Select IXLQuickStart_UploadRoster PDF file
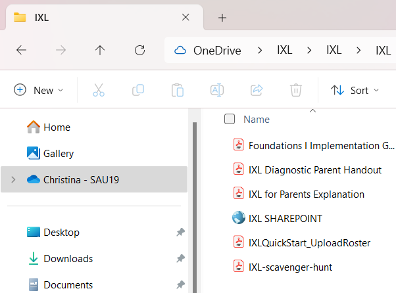 click(x=309, y=243)
